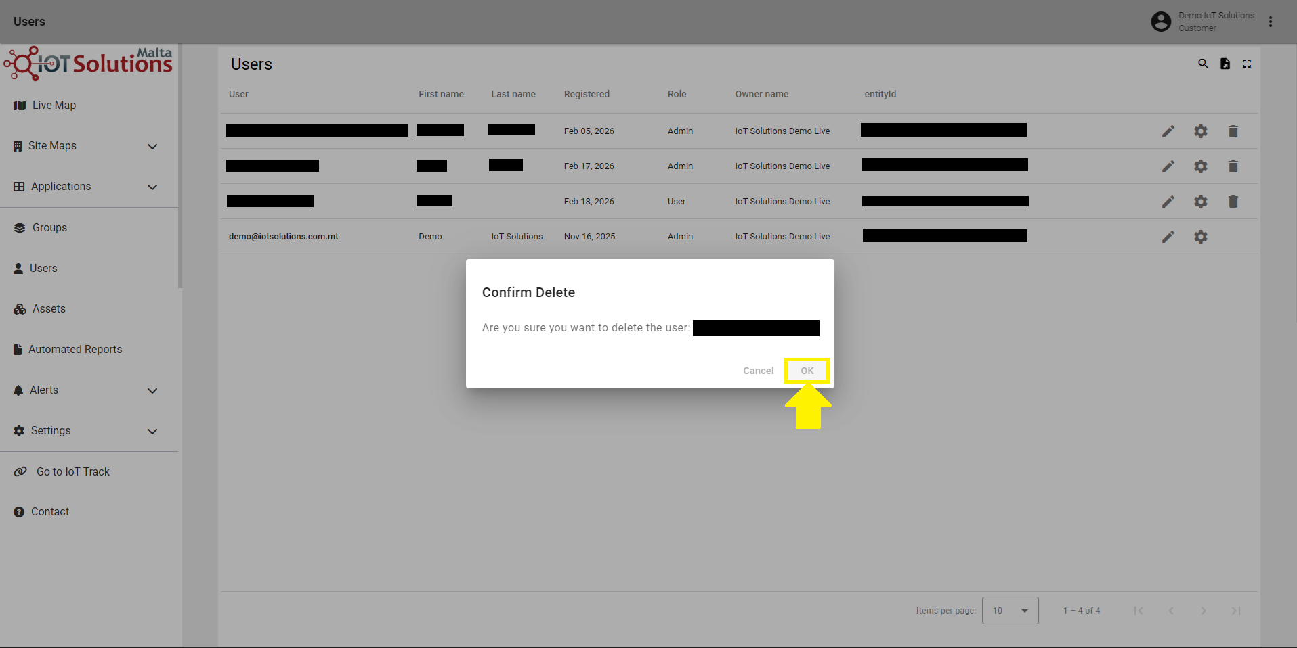The height and width of the screenshot is (648, 1297).
Task: Edit the user registered Feb 05, 2026
Action: tap(1168, 131)
